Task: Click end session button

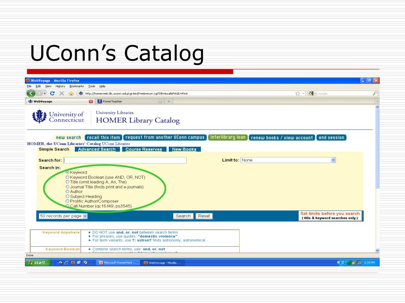Action: (331, 138)
